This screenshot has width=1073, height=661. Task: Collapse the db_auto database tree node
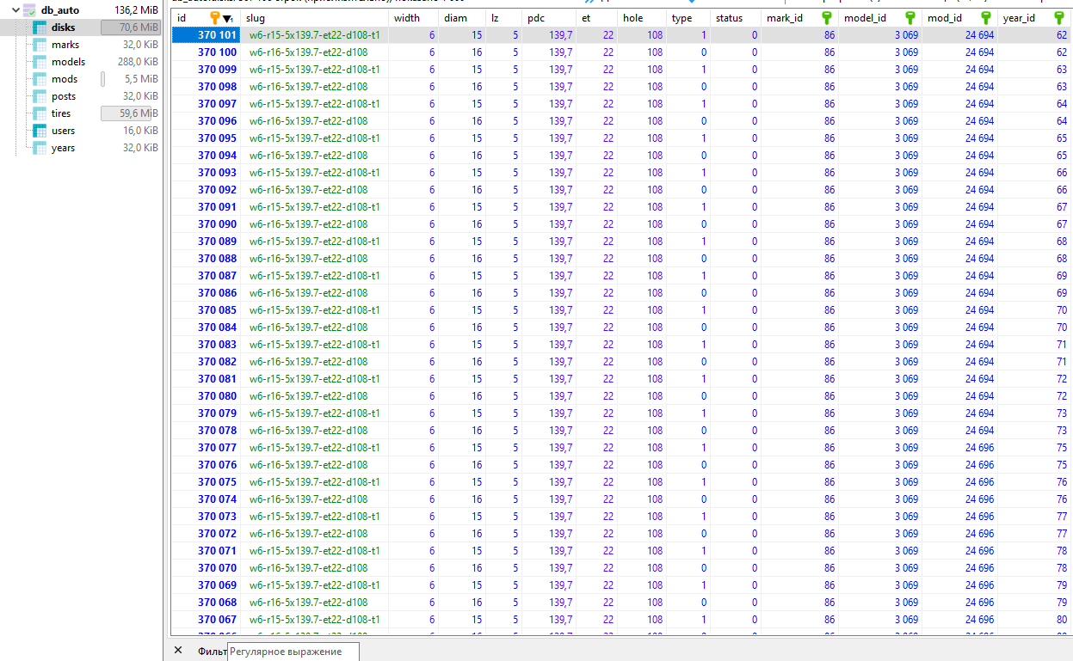(15, 10)
